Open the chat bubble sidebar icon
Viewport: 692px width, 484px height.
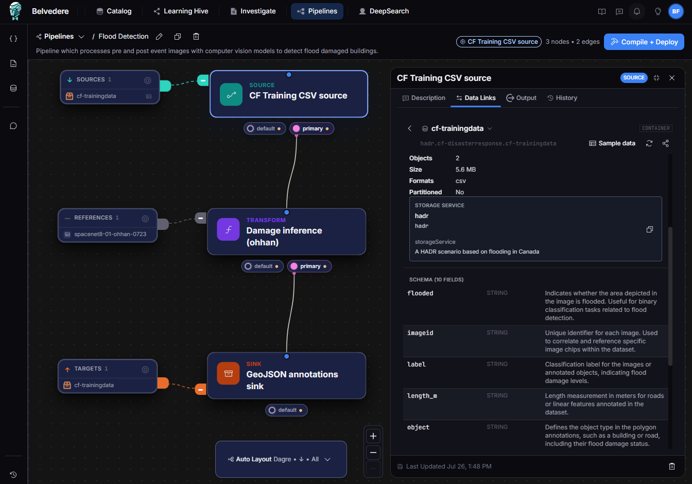(x=13, y=126)
